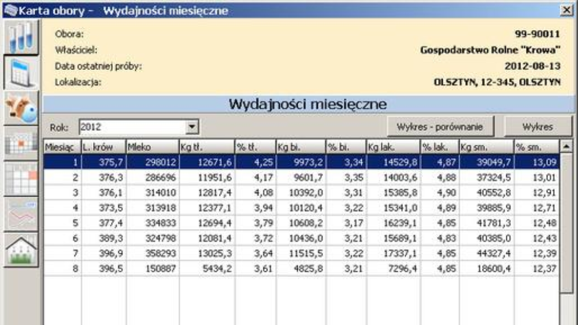Open the test tubes samples sidebar icon

tap(21, 37)
